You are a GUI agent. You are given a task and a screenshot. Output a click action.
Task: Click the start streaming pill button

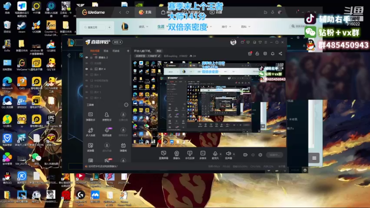pos(274,155)
